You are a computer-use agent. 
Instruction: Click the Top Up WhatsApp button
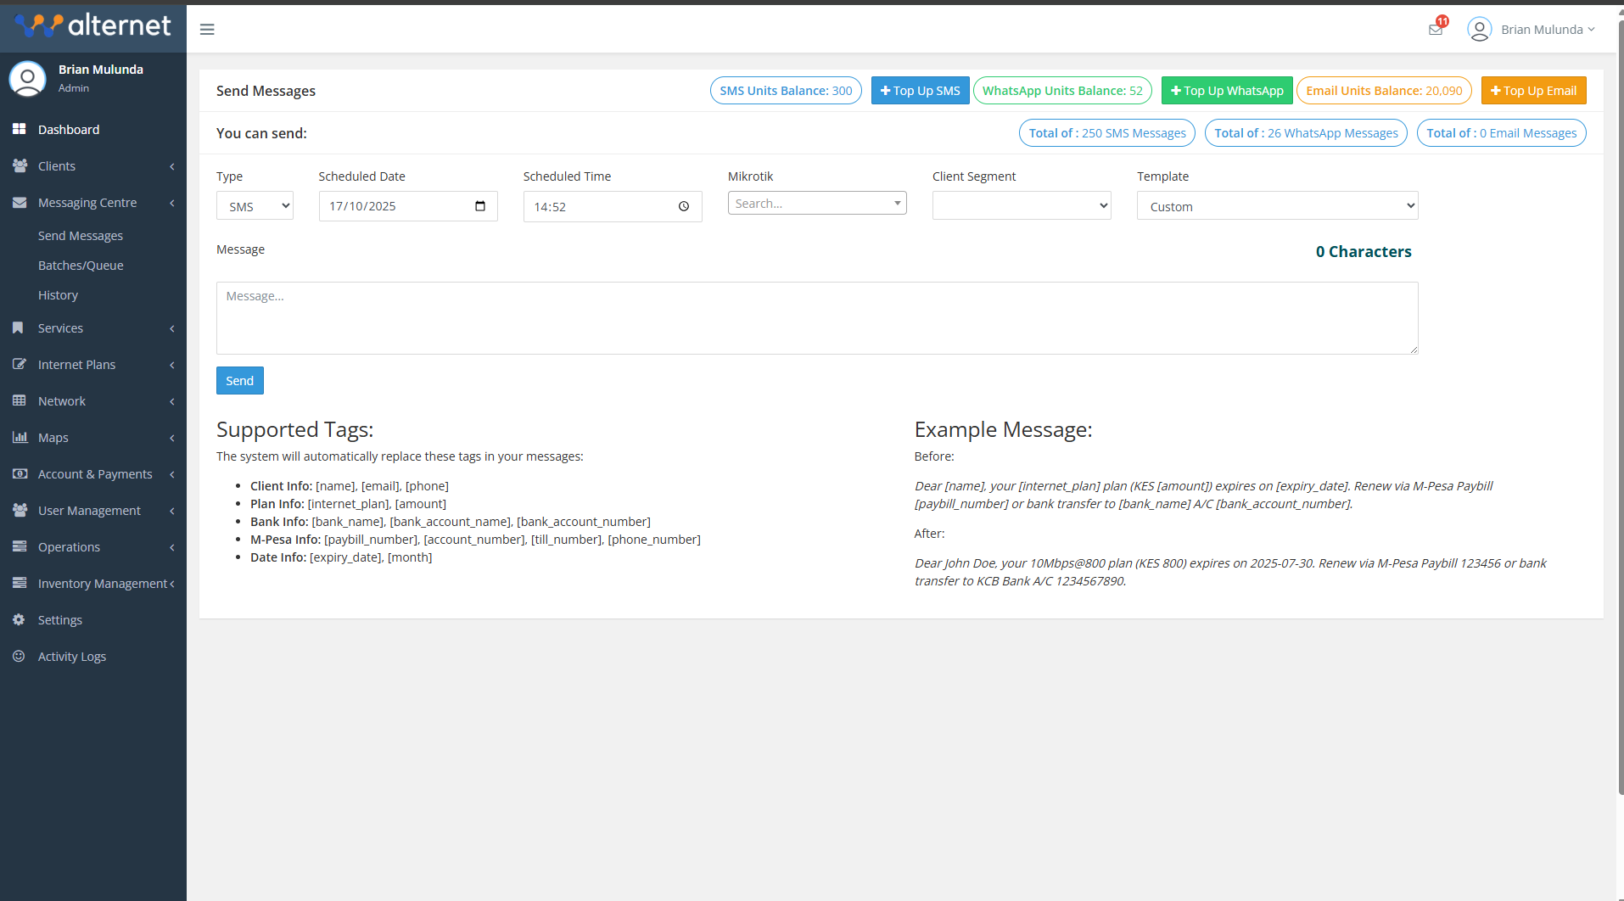click(x=1226, y=91)
